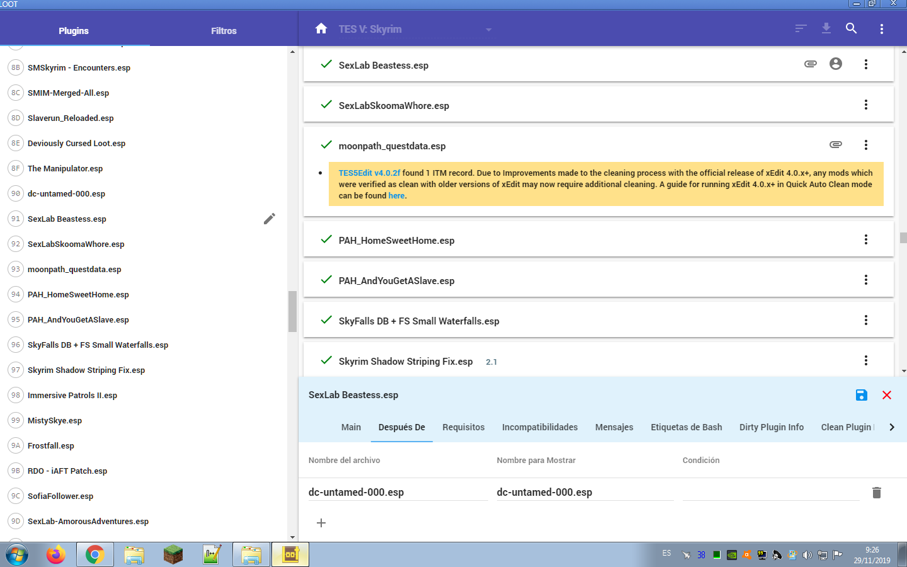Click the file name field containing dc-untamed-000.esp
This screenshot has width=907, height=567.
pos(398,492)
